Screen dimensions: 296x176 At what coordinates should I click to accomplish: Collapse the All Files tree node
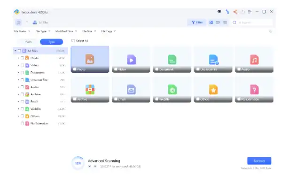tap(16, 51)
